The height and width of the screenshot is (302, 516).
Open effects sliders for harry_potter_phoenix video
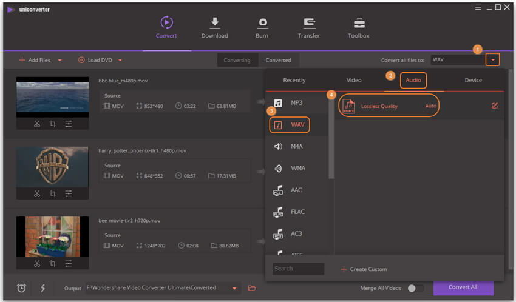[69, 193]
